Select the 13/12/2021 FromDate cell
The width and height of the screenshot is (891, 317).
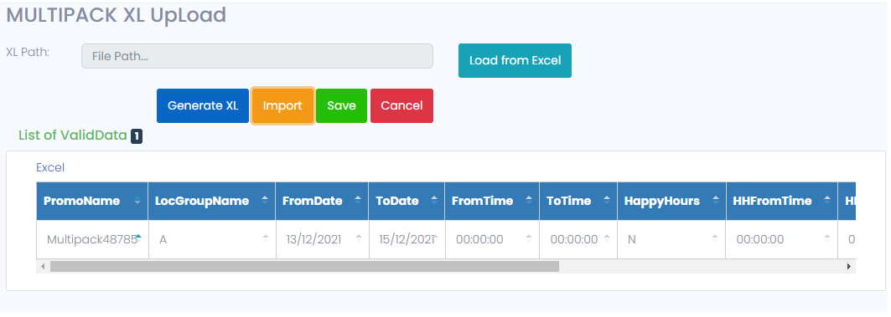coord(322,239)
